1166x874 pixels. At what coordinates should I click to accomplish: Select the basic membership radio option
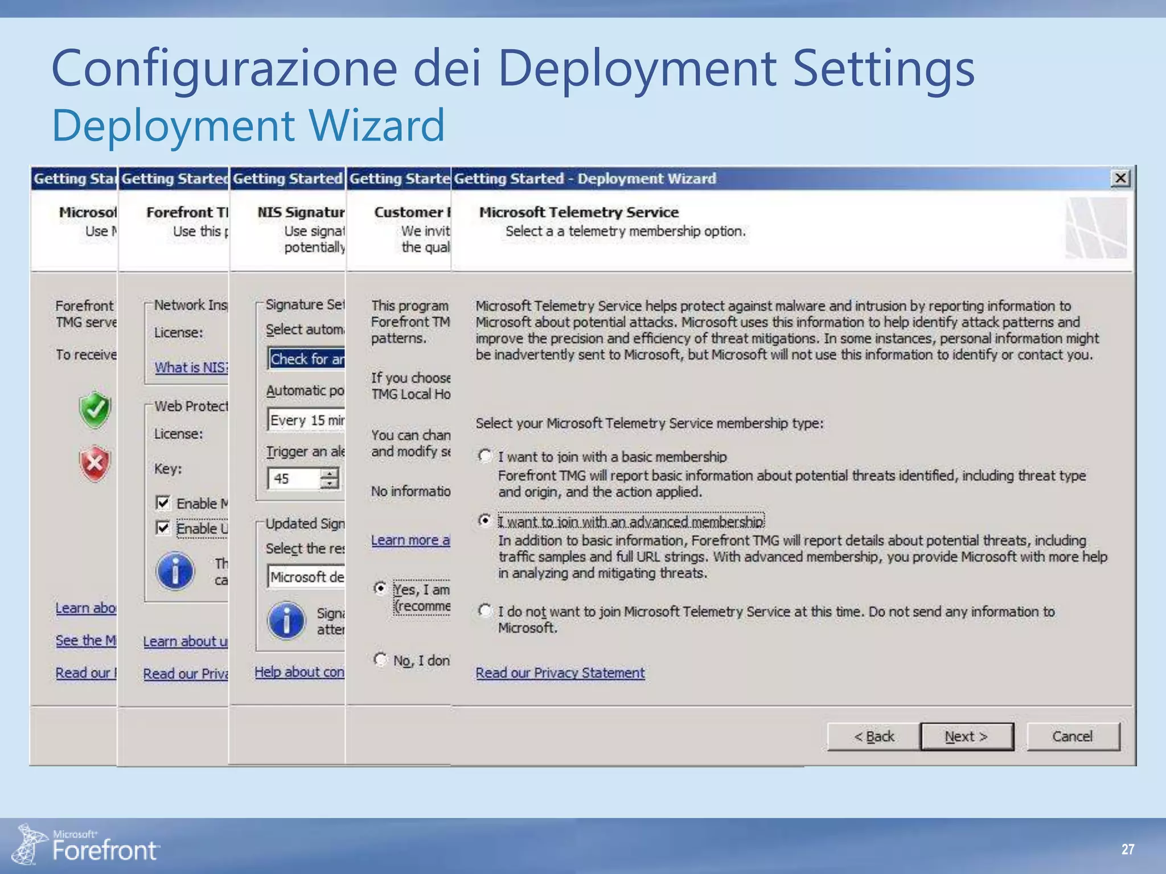coord(485,456)
